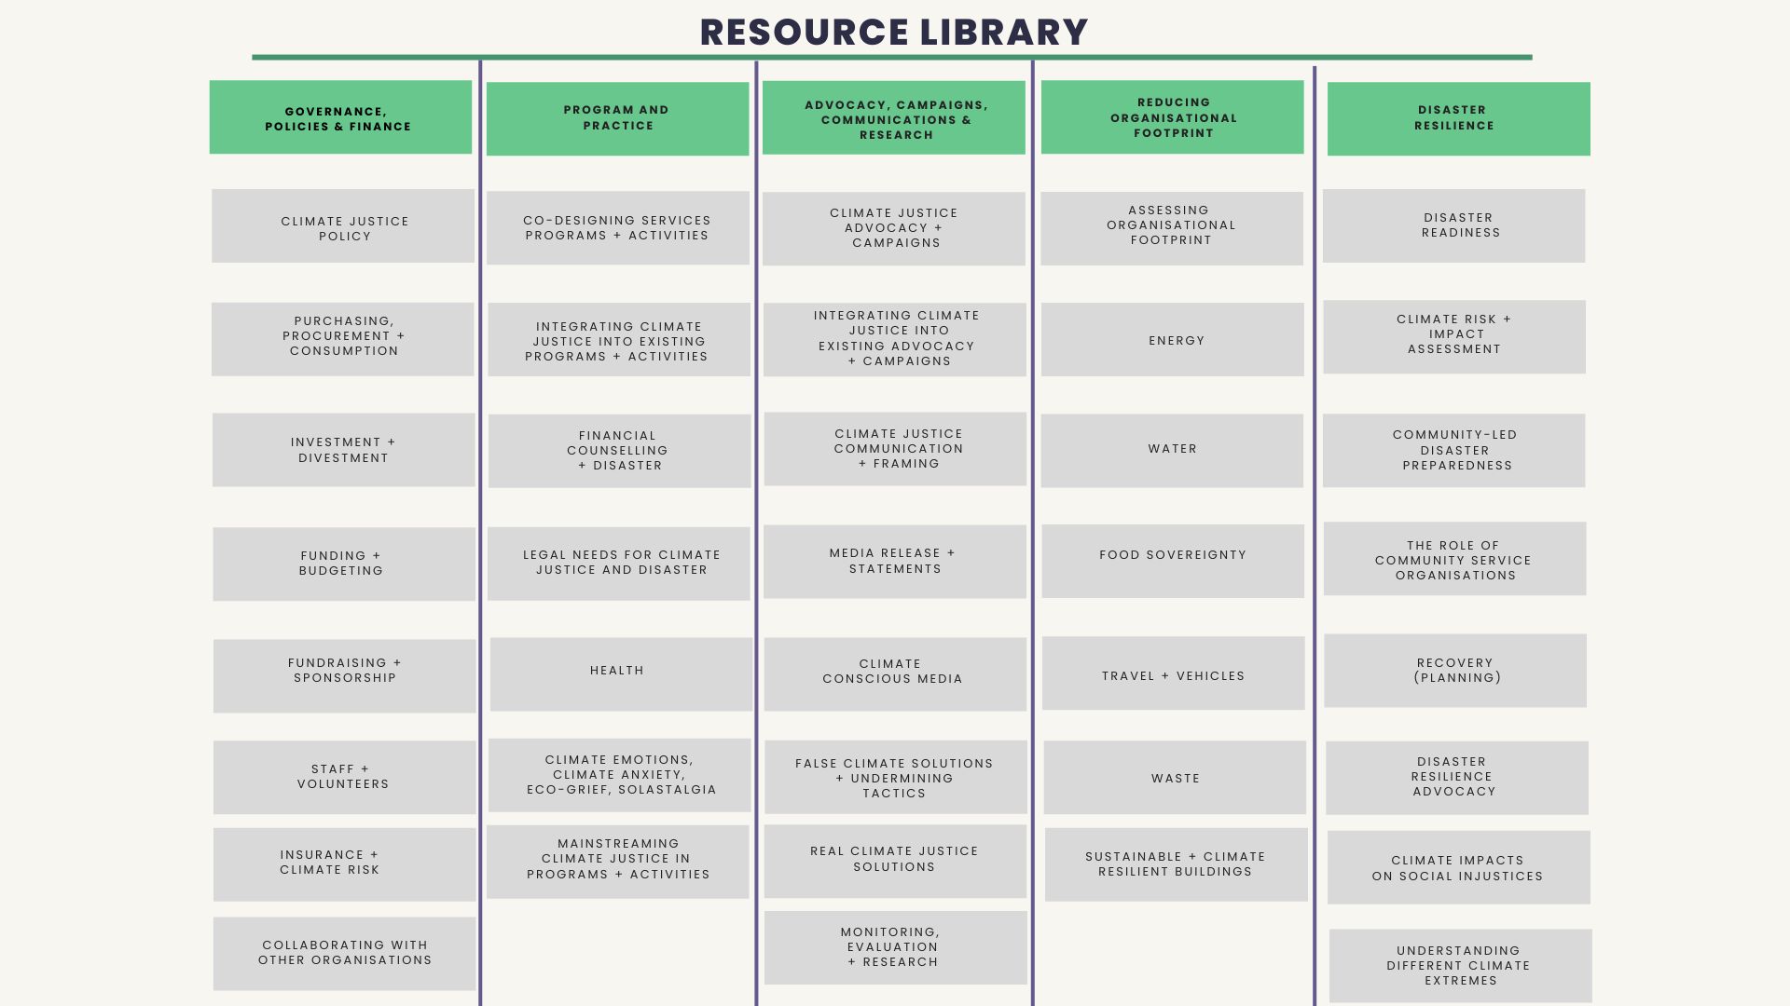
Task: Click the Recovery (Planning) tile
Action: [1456, 671]
